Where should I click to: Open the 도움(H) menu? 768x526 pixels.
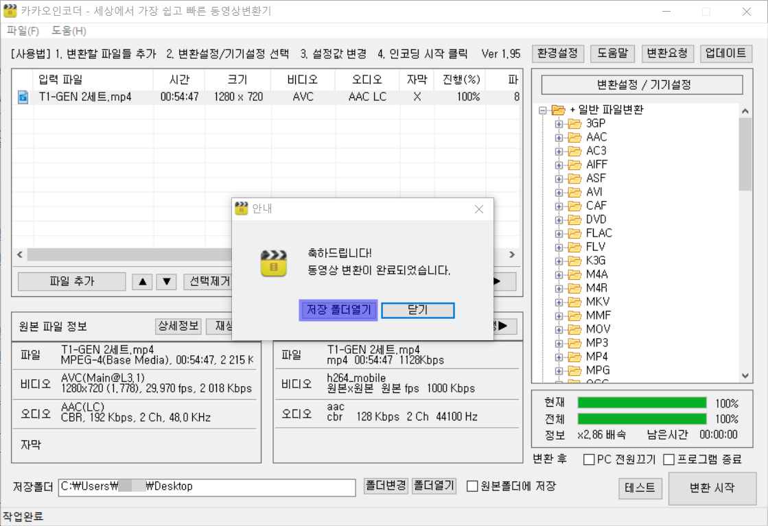(69, 31)
